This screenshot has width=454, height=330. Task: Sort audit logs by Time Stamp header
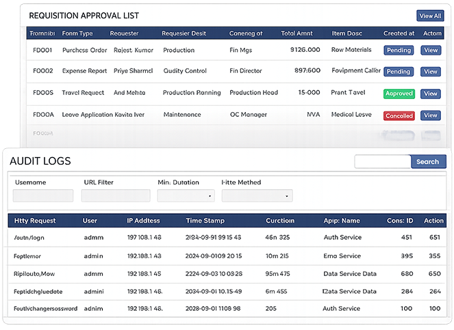click(x=205, y=221)
